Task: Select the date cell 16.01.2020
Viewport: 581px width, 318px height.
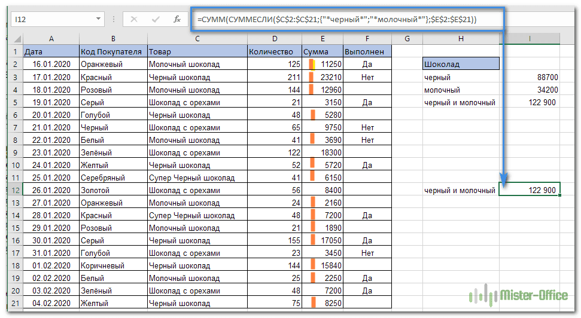Action: tap(51, 65)
